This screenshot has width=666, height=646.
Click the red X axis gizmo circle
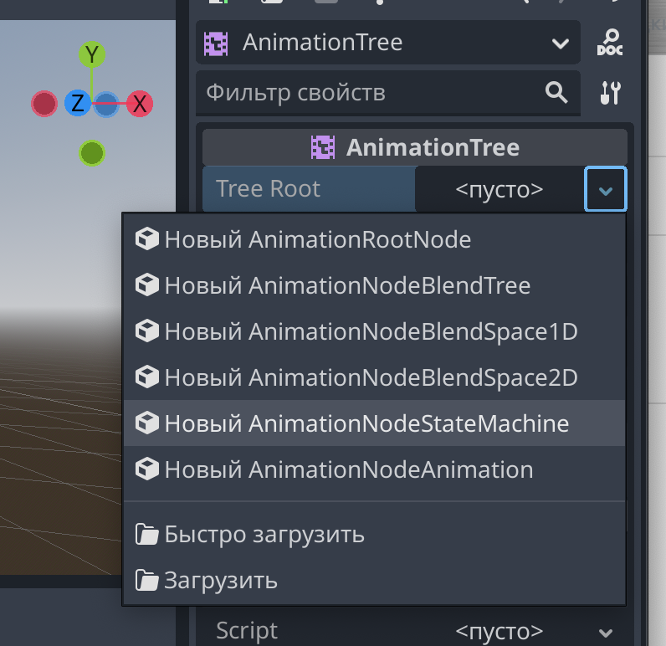point(140,104)
